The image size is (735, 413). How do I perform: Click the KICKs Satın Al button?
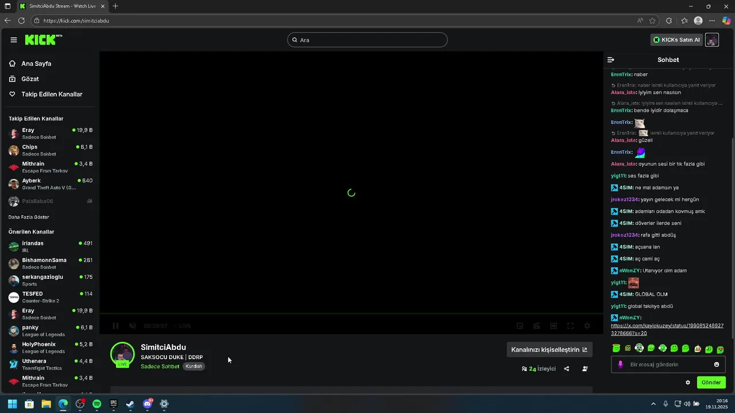(676, 40)
